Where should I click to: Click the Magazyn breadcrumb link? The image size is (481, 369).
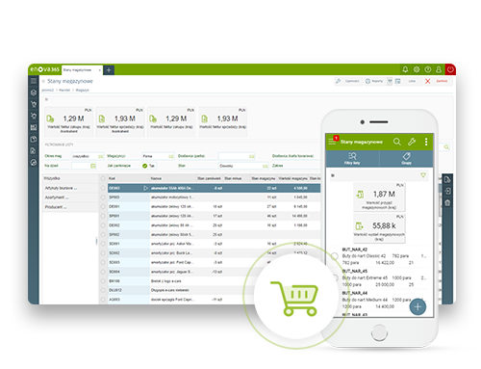click(83, 91)
